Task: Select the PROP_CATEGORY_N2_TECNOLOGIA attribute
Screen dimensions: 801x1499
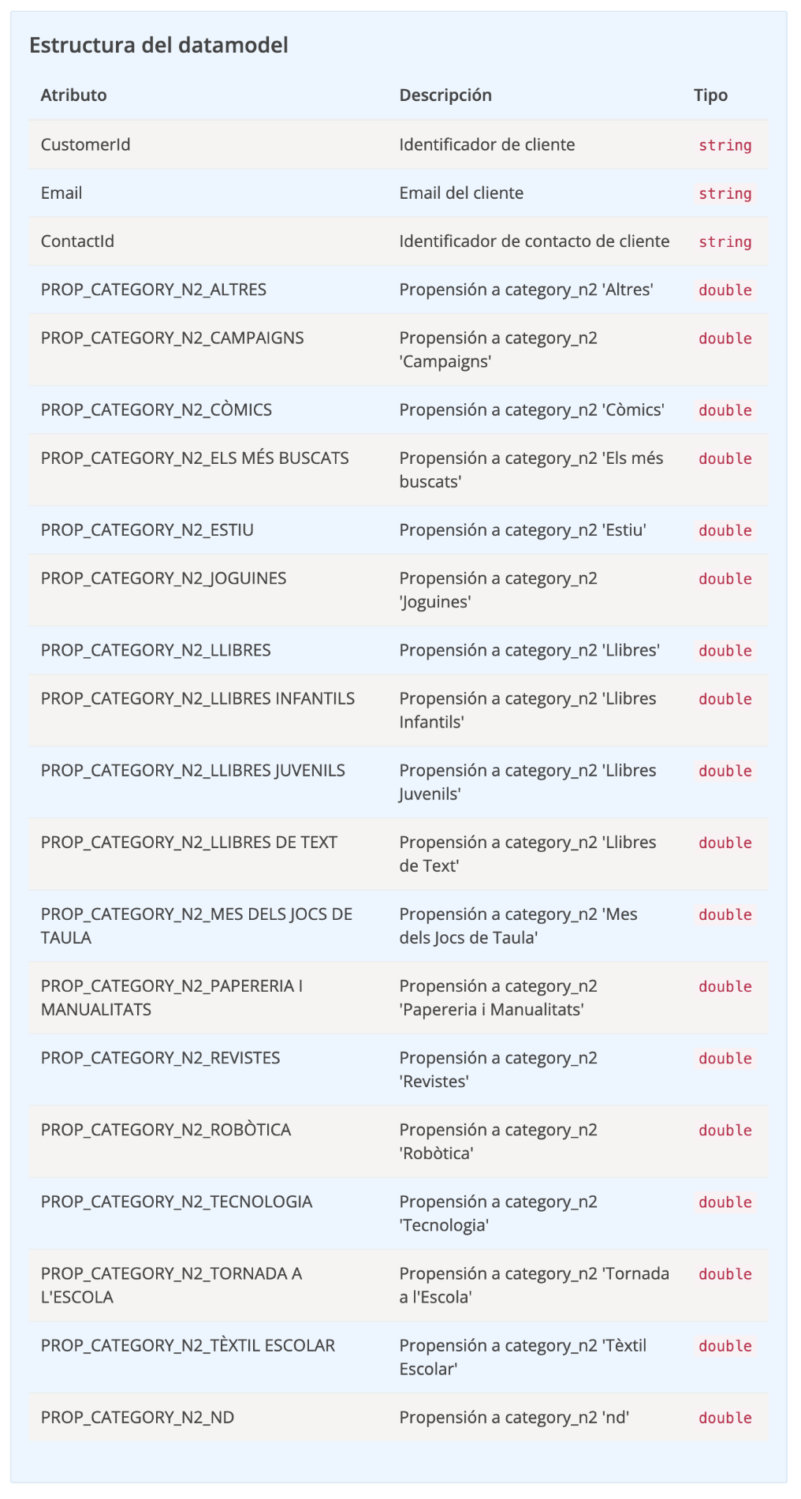Action: tap(177, 1202)
